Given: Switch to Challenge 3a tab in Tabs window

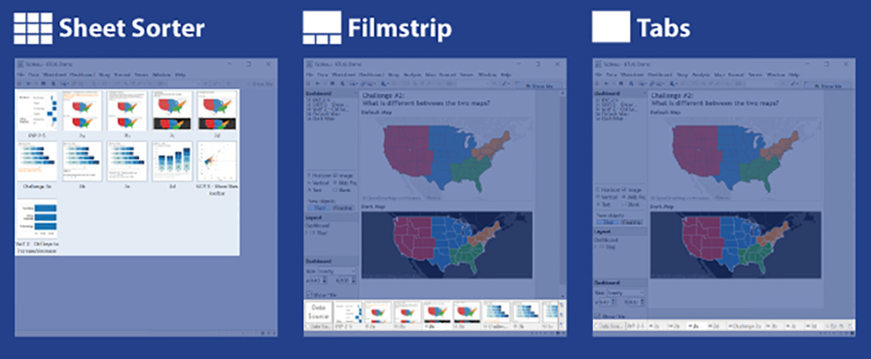Looking at the screenshot, I should 746,326.
